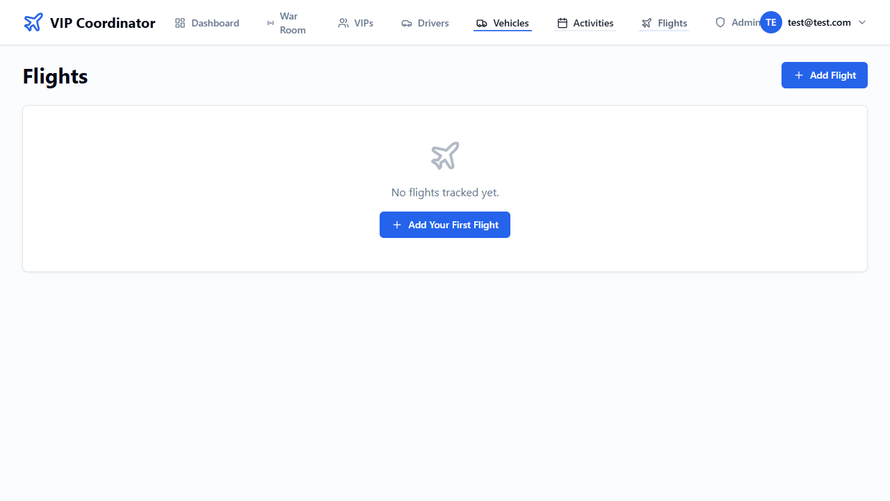Click the Activities calendar icon
This screenshot has width=890, height=501.
pyautogui.click(x=563, y=23)
